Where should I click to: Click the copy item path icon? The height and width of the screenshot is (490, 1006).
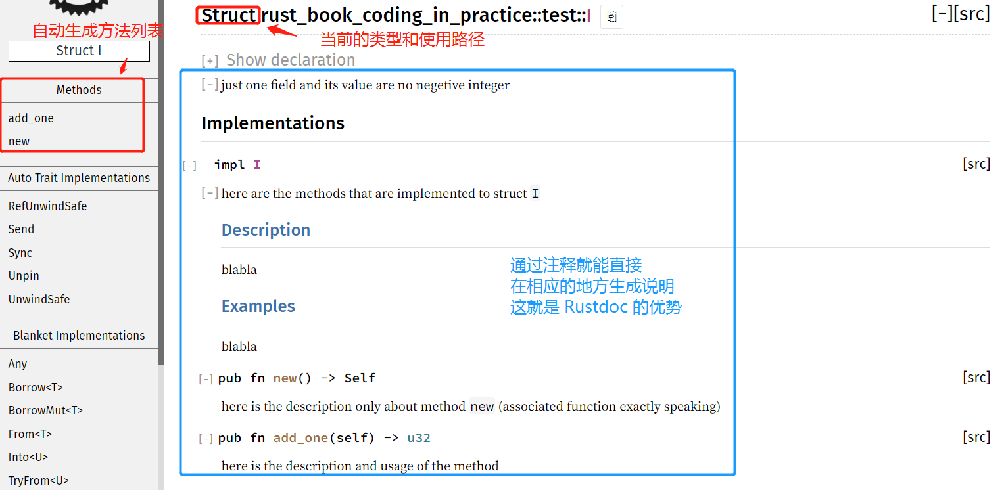tap(611, 16)
